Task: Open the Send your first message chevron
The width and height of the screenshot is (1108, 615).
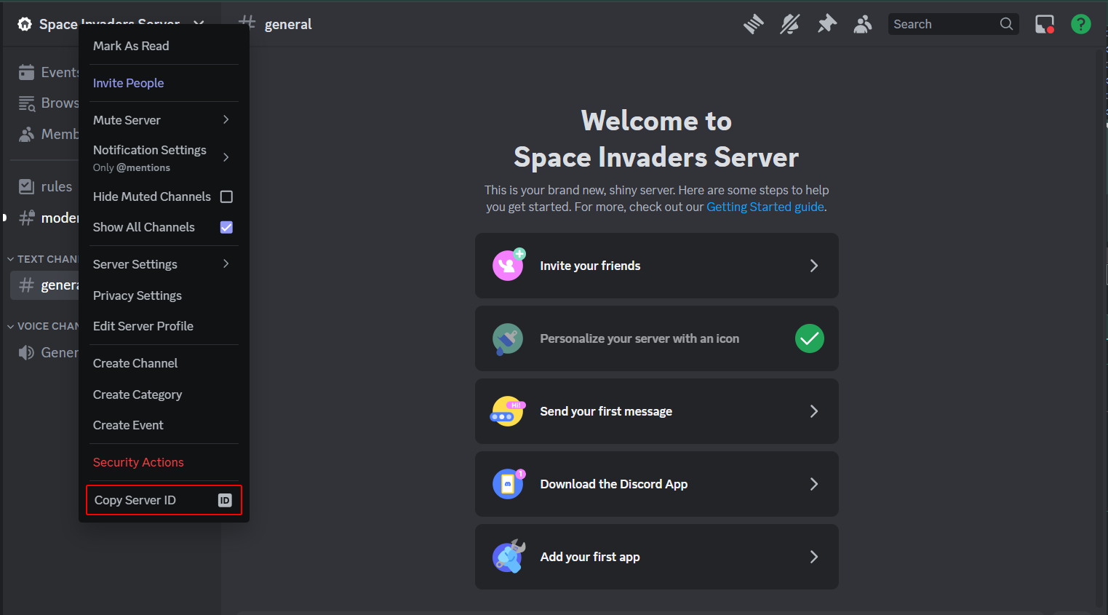Action: coord(814,411)
